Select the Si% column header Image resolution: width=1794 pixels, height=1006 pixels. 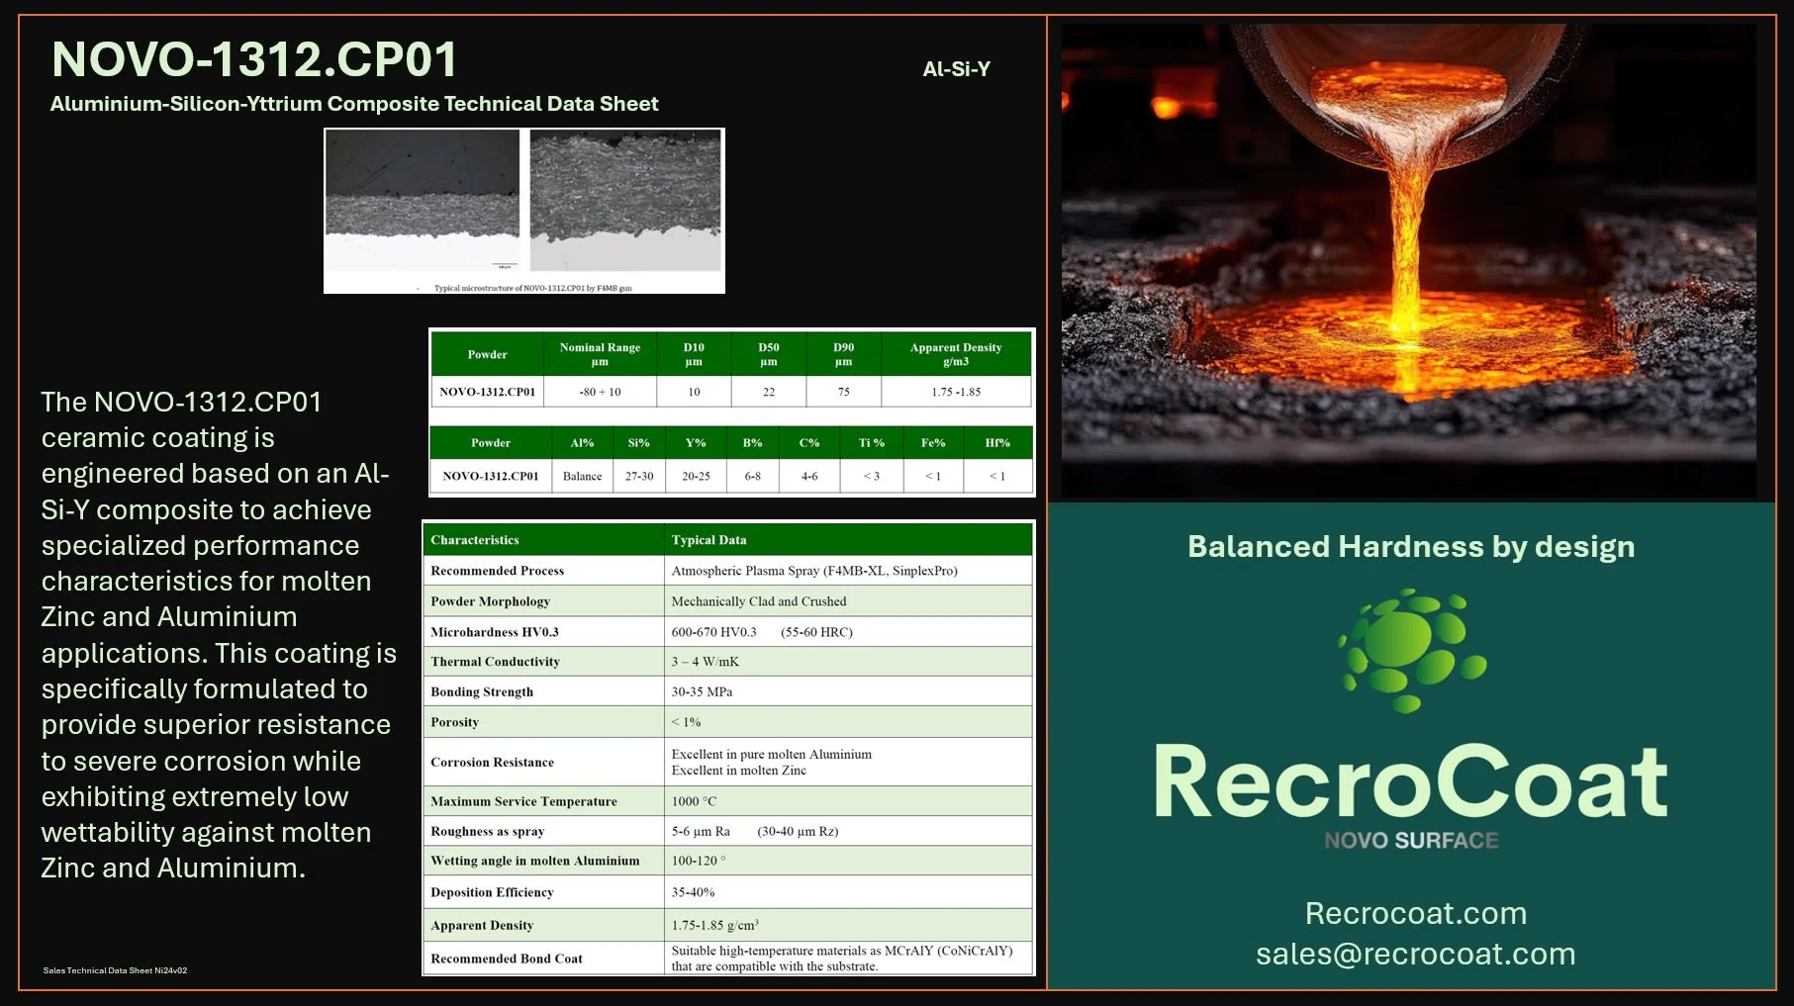[x=639, y=442]
